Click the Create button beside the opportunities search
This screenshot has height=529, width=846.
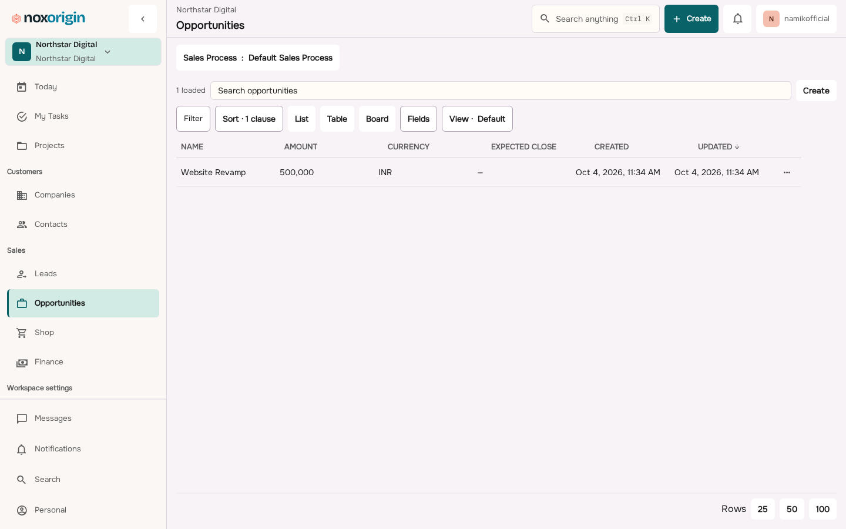(x=816, y=91)
